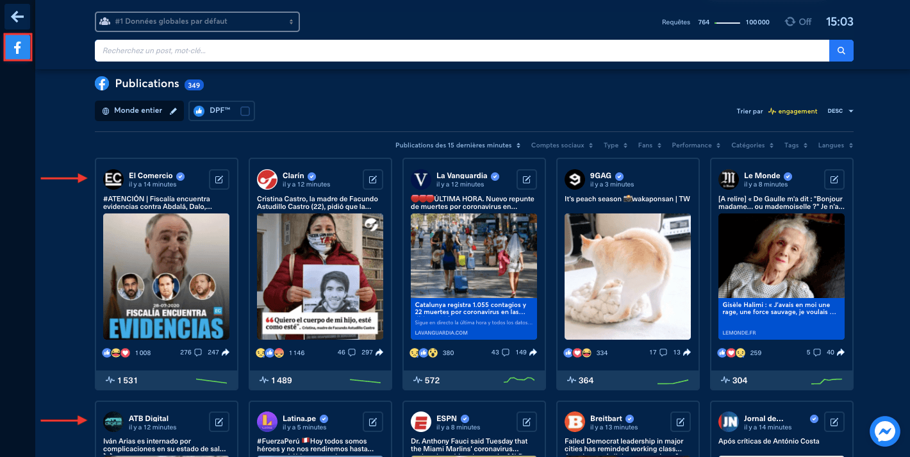Click the Le Monde page avatar

click(729, 179)
